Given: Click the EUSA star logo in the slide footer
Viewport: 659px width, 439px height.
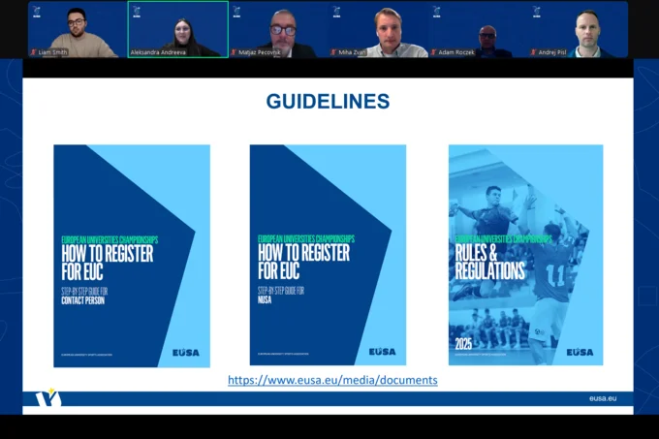Looking at the screenshot, I should (47, 397).
